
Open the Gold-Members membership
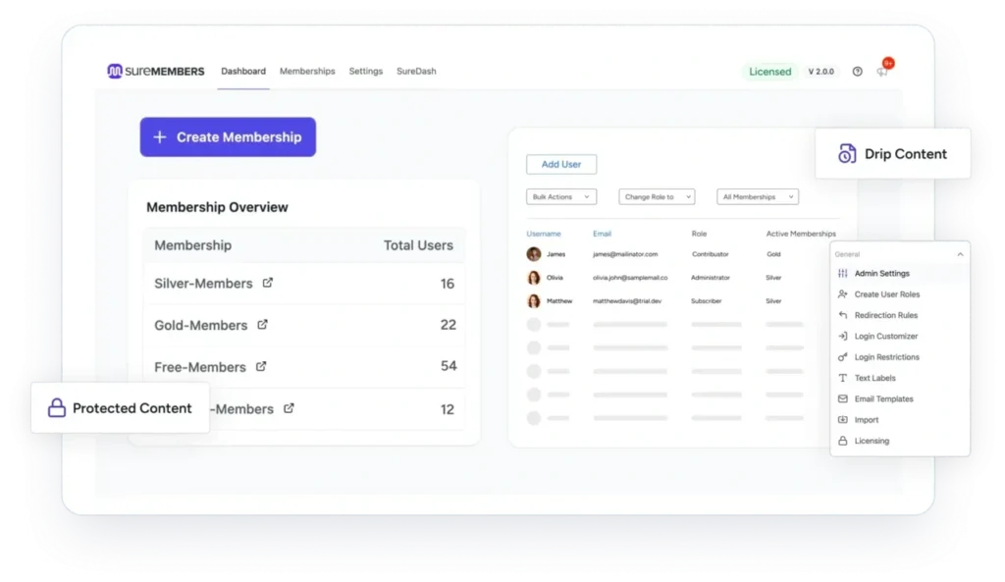click(x=200, y=325)
